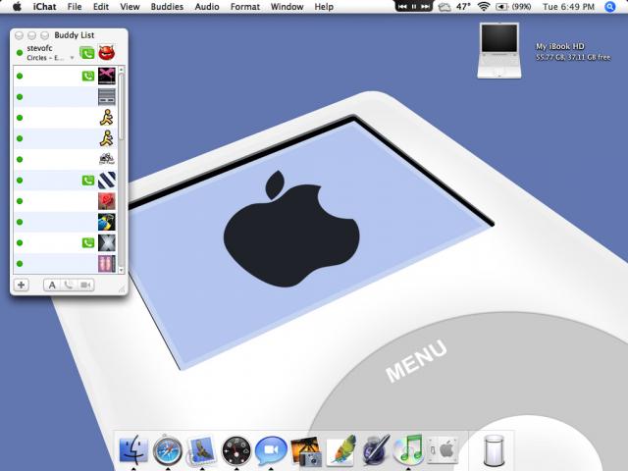Click the weather cloud menu bar icon
This screenshot has height=471, width=628.
[x=445, y=7]
